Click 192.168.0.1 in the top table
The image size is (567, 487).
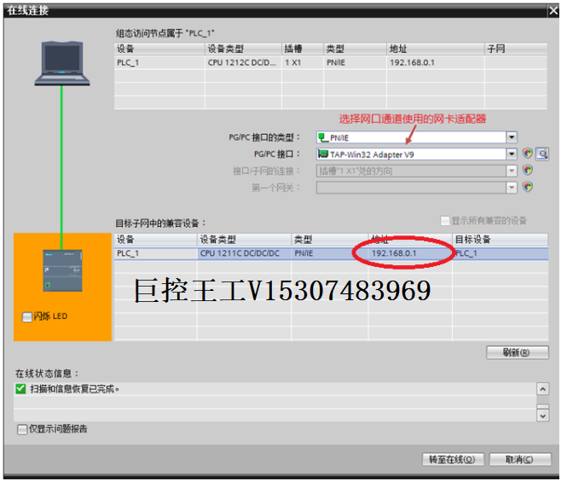pyautogui.click(x=412, y=62)
